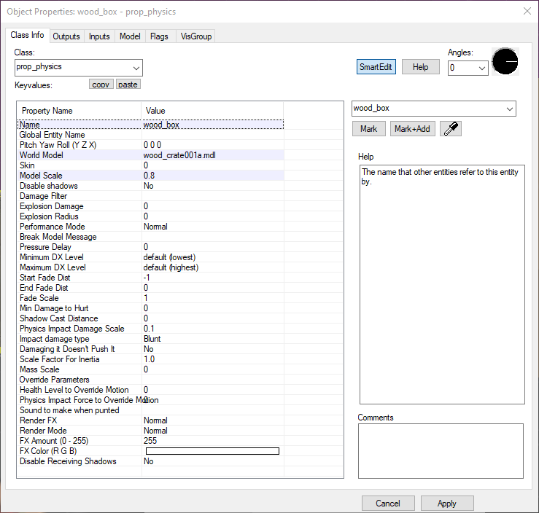Screen dimensions: 539x513
Task: Open the VisGroup tab
Action: pyautogui.click(x=196, y=36)
